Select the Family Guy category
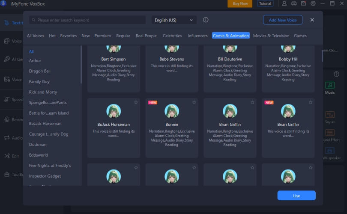This screenshot has width=347, height=214. [39, 82]
